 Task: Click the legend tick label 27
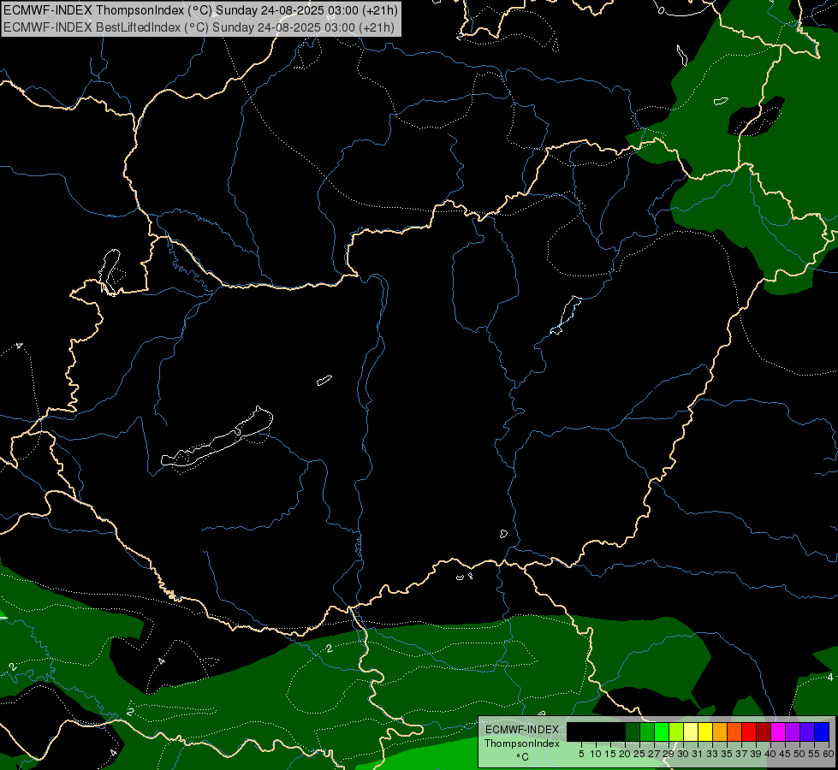point(654,754)
